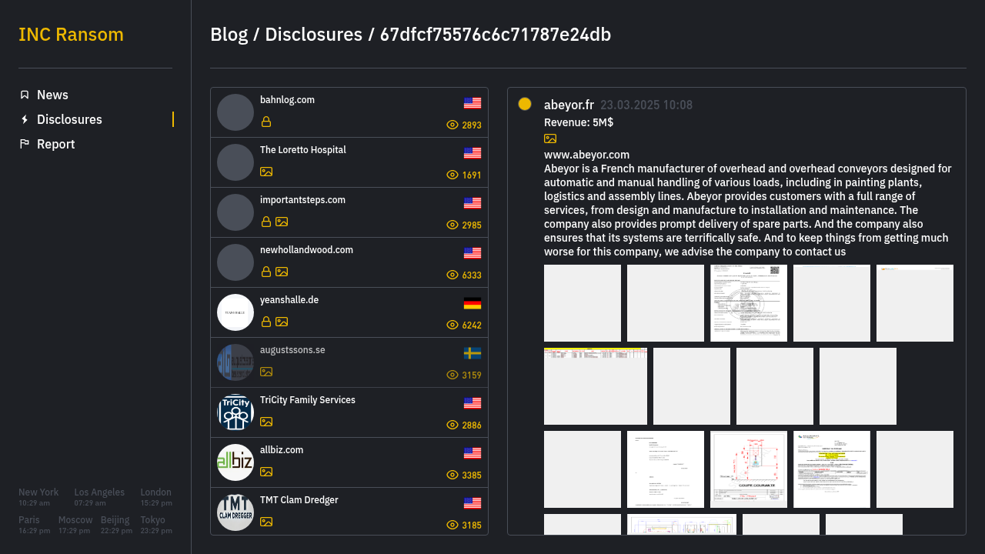The width and height of the screenshot is (985, 554).
Task: Click the TriCity Family Services logo
Action: (x=235, y=412)
